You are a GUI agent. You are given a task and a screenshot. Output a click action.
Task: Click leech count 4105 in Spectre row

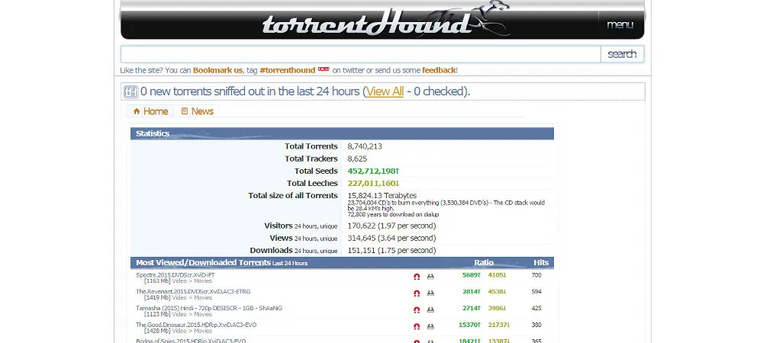click(497, 275)
